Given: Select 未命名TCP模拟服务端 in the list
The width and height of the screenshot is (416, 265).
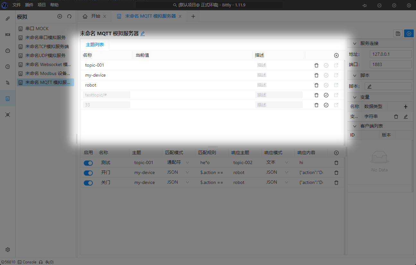Looking at the screenshot, I should tap(47, 46).
